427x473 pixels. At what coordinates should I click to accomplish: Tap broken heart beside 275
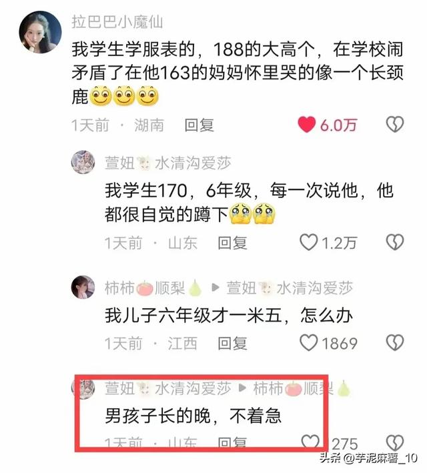click(x=395, y=443)
